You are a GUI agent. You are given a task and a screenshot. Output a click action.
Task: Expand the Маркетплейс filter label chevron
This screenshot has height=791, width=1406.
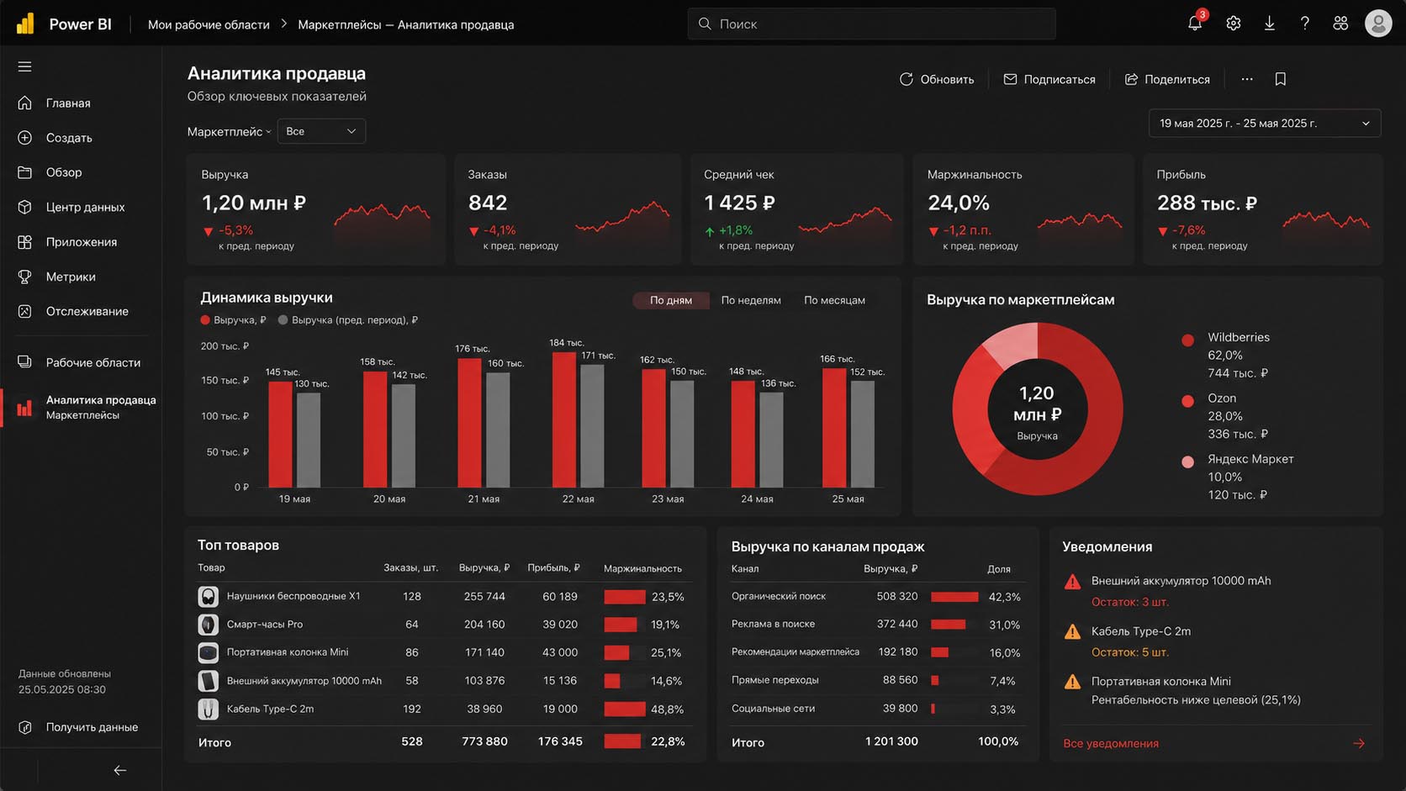268,132
